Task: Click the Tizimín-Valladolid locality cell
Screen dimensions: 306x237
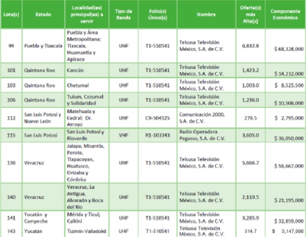Action: (87, 231)
